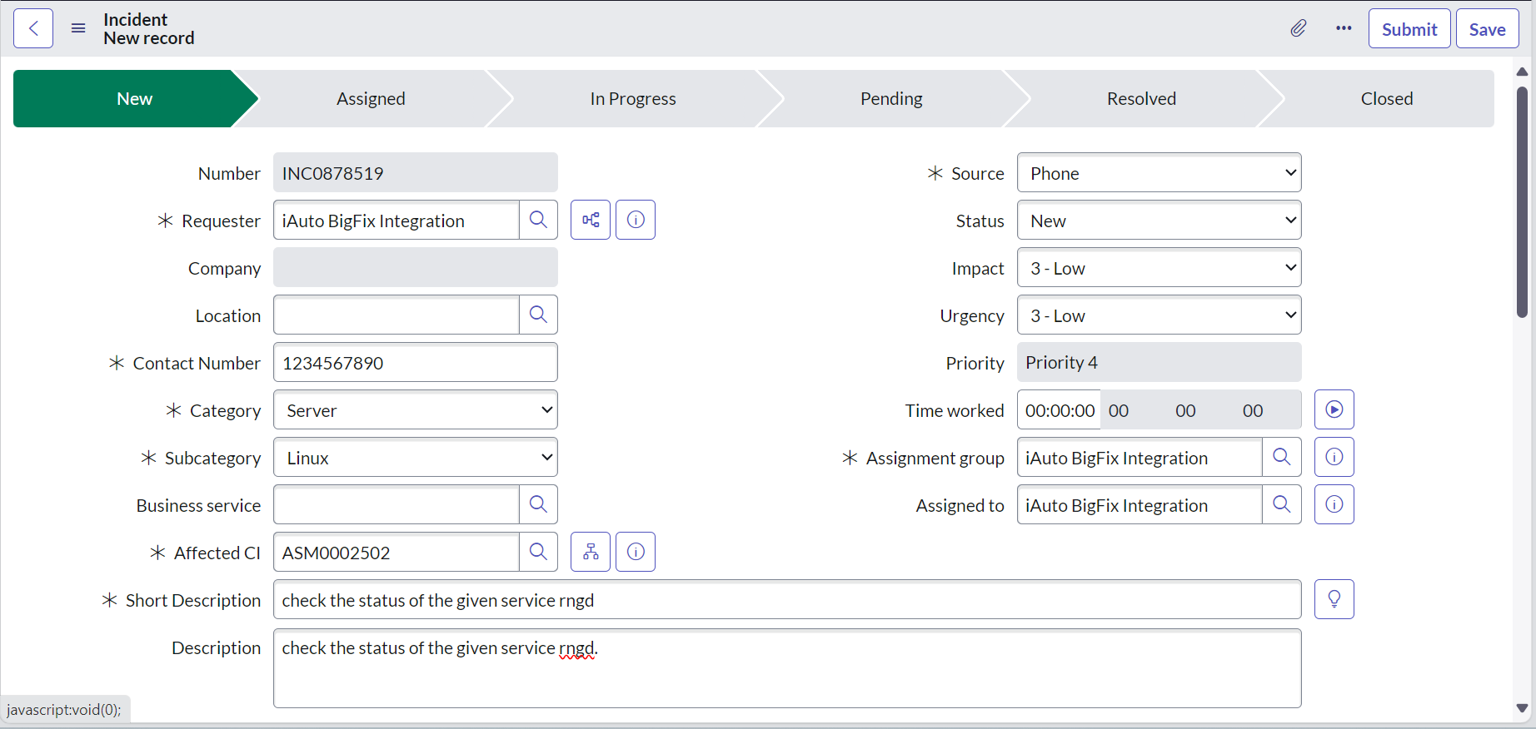The height and width of the screenshot is (729, 1536).
Task: Click the paperclip attachment icon
Action: coord(1299,29)
